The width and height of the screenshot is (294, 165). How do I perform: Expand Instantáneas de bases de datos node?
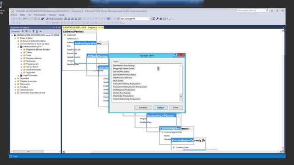coord(18,44)
